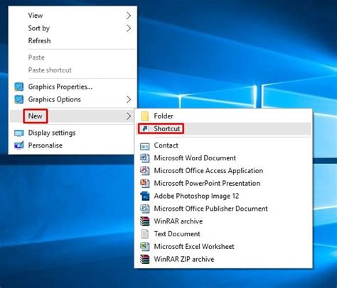Expand the New submenu arrow
Image resolution: width=337 pixels, height=288 pixels.
129,116
